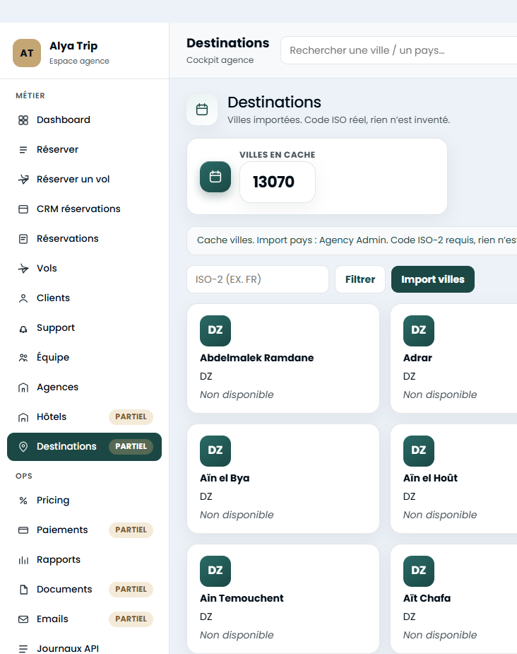Viewport: 517px width, 654px height.
Task: Click the Emails envelope icon
Action: (23, 619)
